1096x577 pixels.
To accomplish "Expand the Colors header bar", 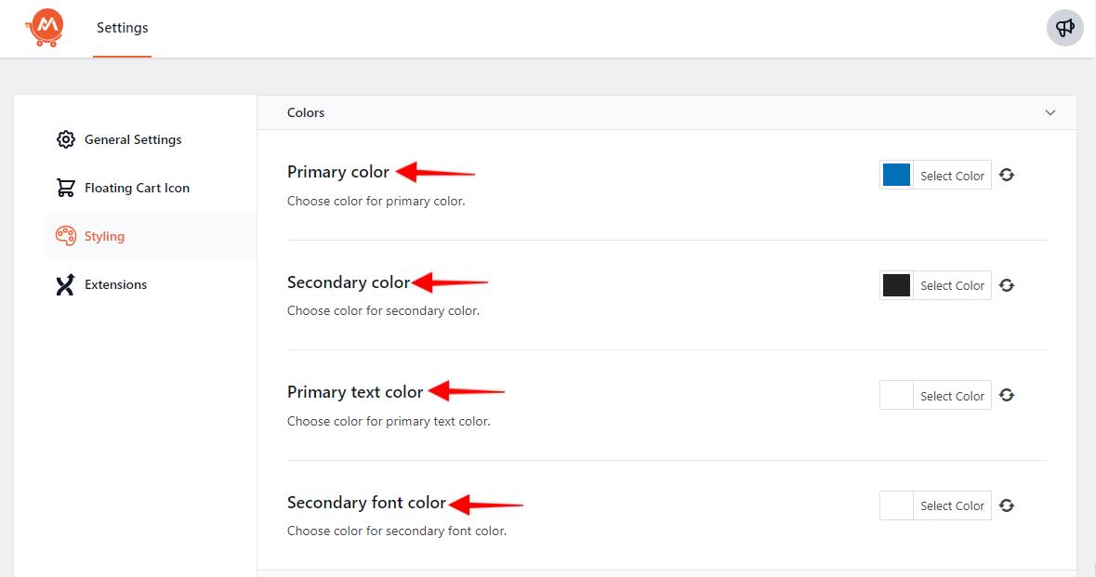I will tap(651, 112).
